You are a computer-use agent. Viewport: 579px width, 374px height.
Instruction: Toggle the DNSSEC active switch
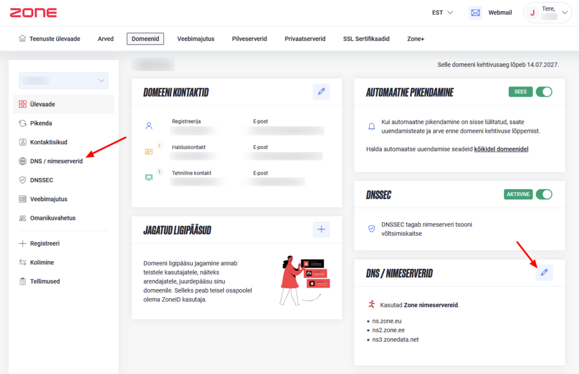543,194
